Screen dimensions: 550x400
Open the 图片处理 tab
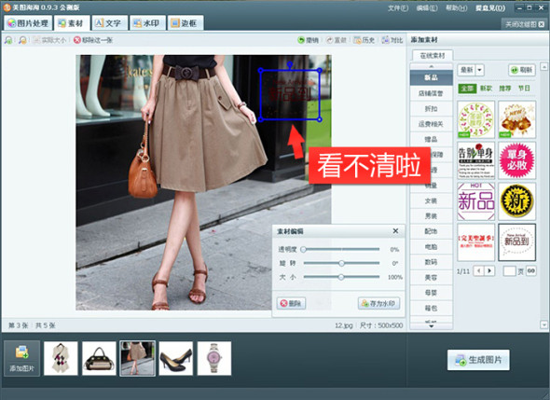click(x=28, y=23)
